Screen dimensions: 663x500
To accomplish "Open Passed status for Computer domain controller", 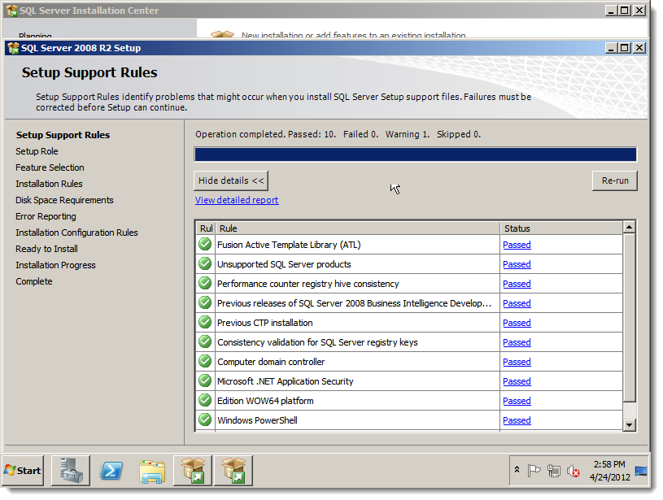I will (517, 362).
